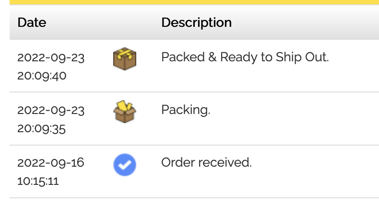Image resolution: width=379 pixels, height=205 pixels.
Task: Select the 2022-09-23 date above 20:09:40
Action: 51,57
